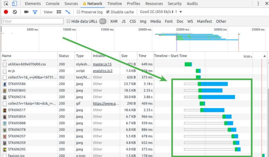Select the STK696516 image thumbnail icon
Screen dimensions: 269x157
coord(5,97)
